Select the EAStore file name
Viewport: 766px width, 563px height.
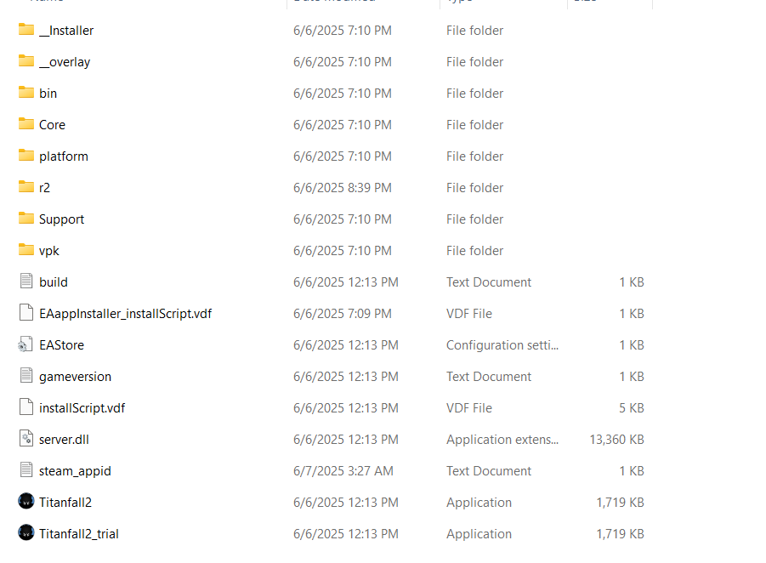pos(61,345)
